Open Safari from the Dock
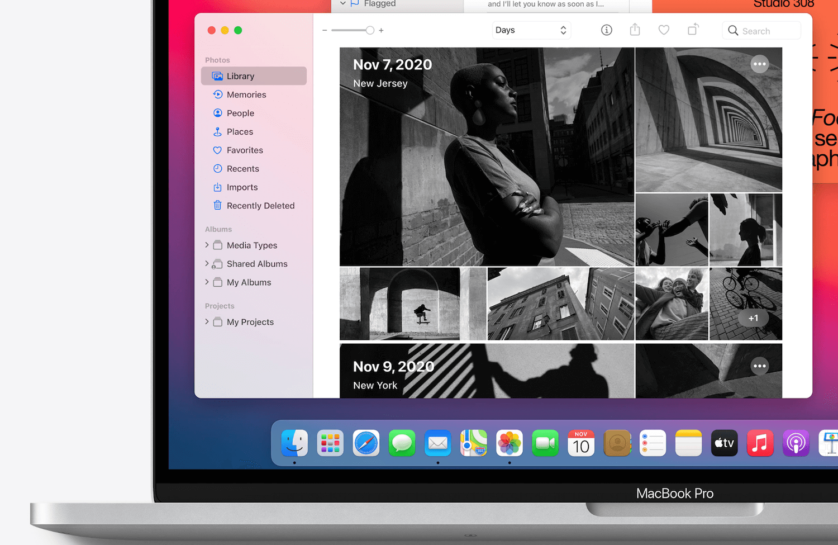838x545 pixels. point(366,444)
